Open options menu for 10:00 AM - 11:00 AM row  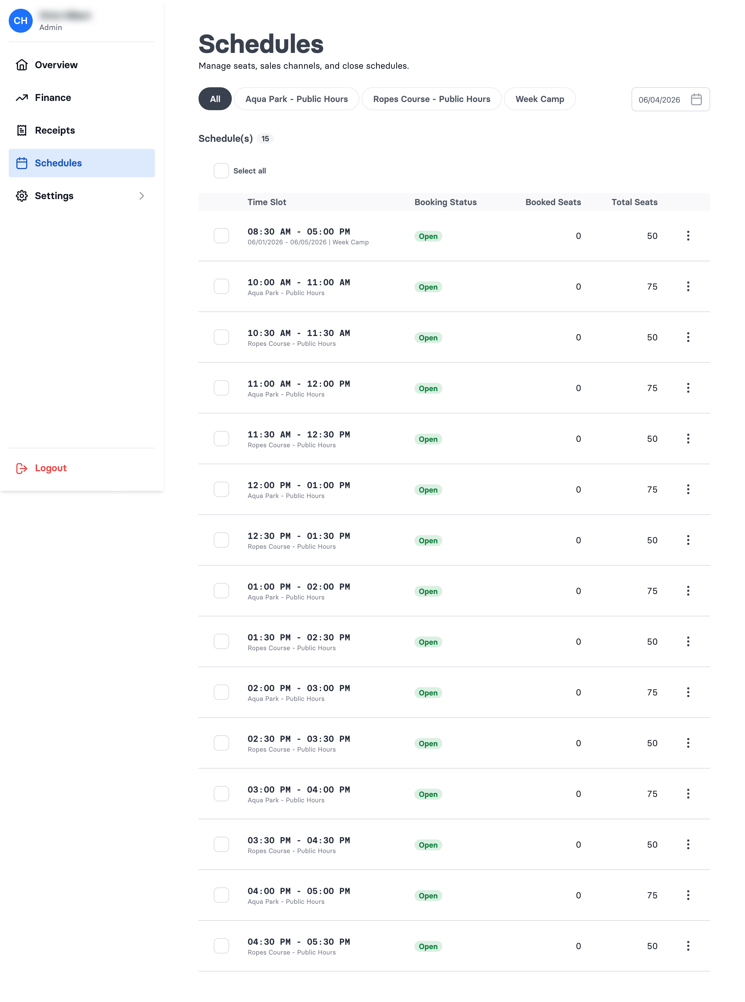click(688, 286)
